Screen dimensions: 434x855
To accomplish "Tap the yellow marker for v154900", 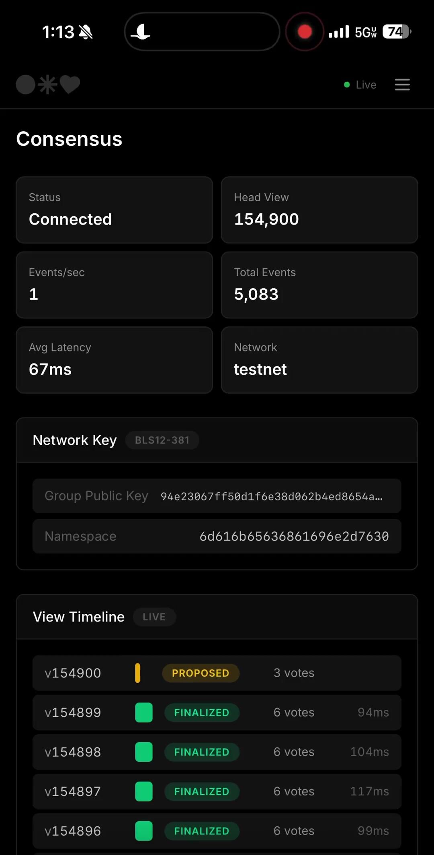I will 137,673.
